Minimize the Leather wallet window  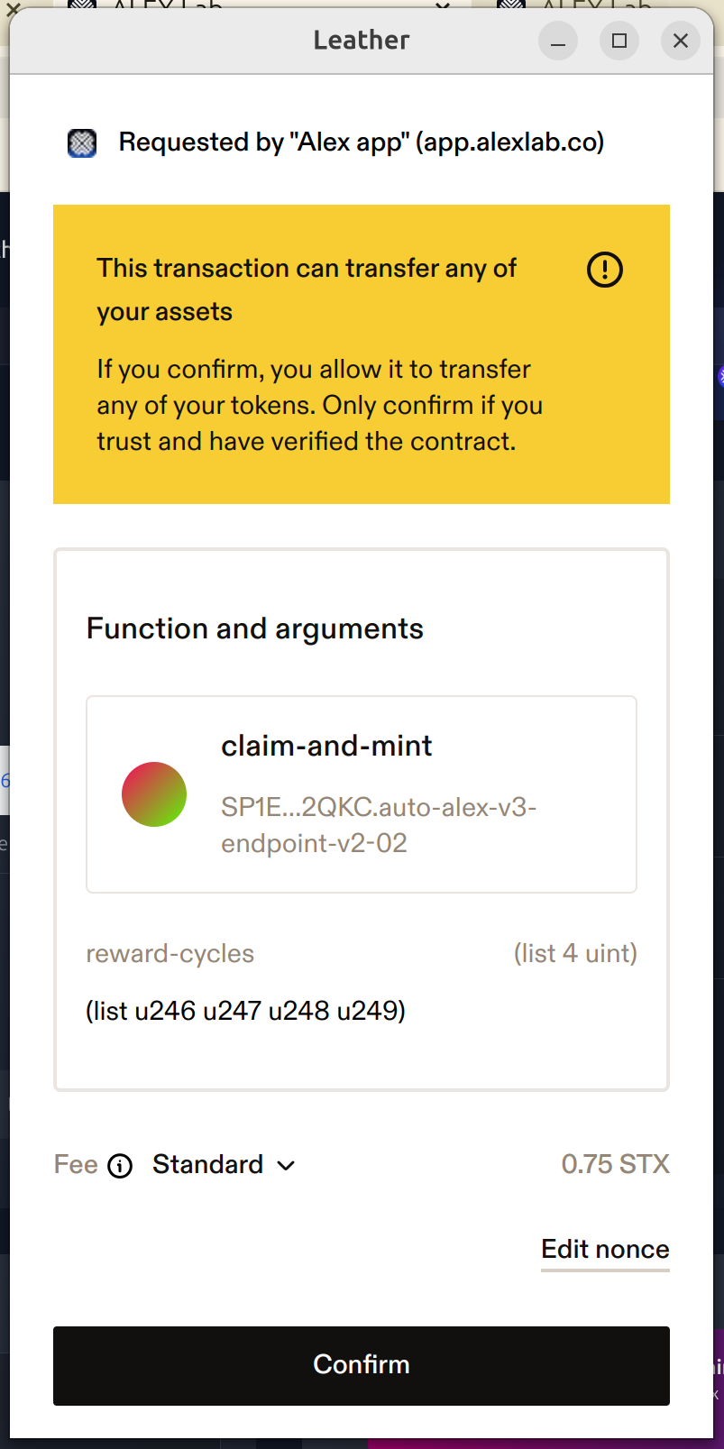point(558,41)
